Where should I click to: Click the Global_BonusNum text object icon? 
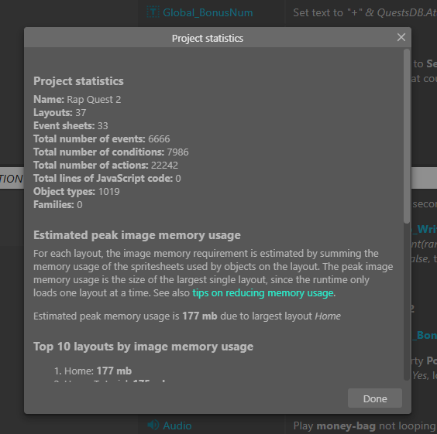(x=153, y=12)
